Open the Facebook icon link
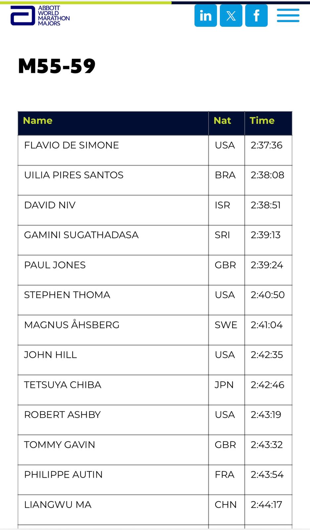Screen dimensions: 310x530 [x=256, y=16]
